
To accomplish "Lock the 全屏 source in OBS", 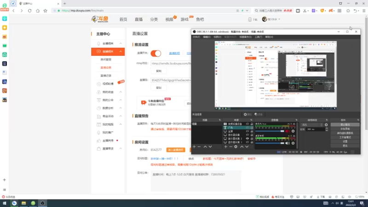I will (x=252, y=132).
